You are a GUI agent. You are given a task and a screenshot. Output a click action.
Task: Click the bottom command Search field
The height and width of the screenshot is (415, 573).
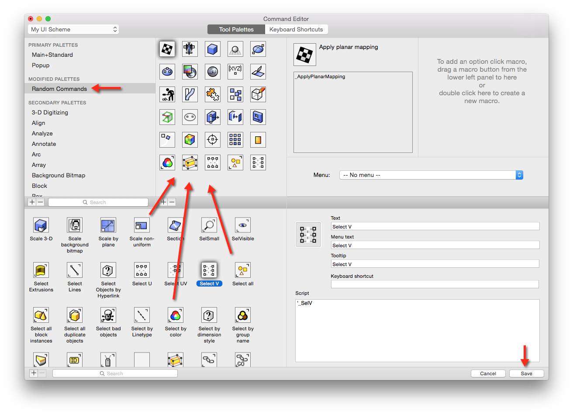pos(115,373)
